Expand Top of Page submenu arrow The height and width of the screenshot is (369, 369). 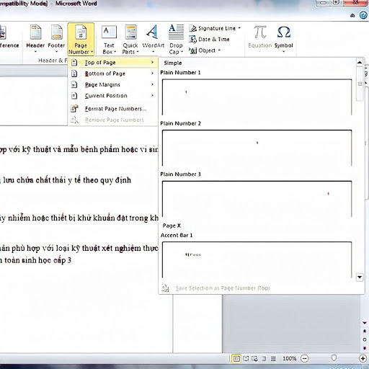pos(152,63)
